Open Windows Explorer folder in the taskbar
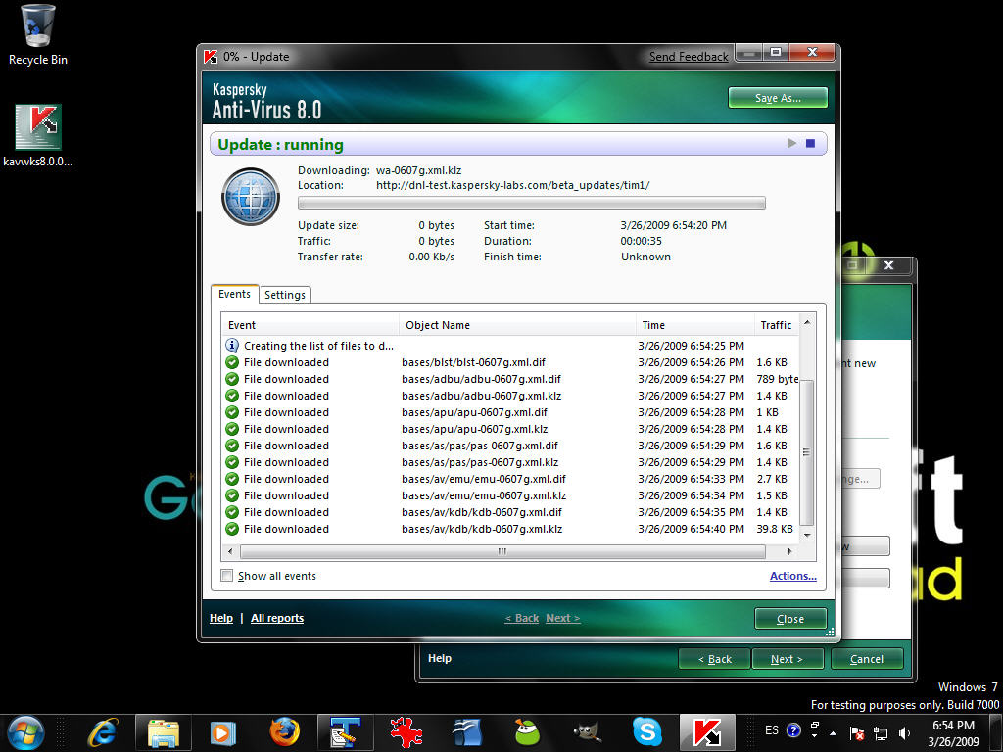This screenshot has width=1003, height=752. click(x=164, y=732)
